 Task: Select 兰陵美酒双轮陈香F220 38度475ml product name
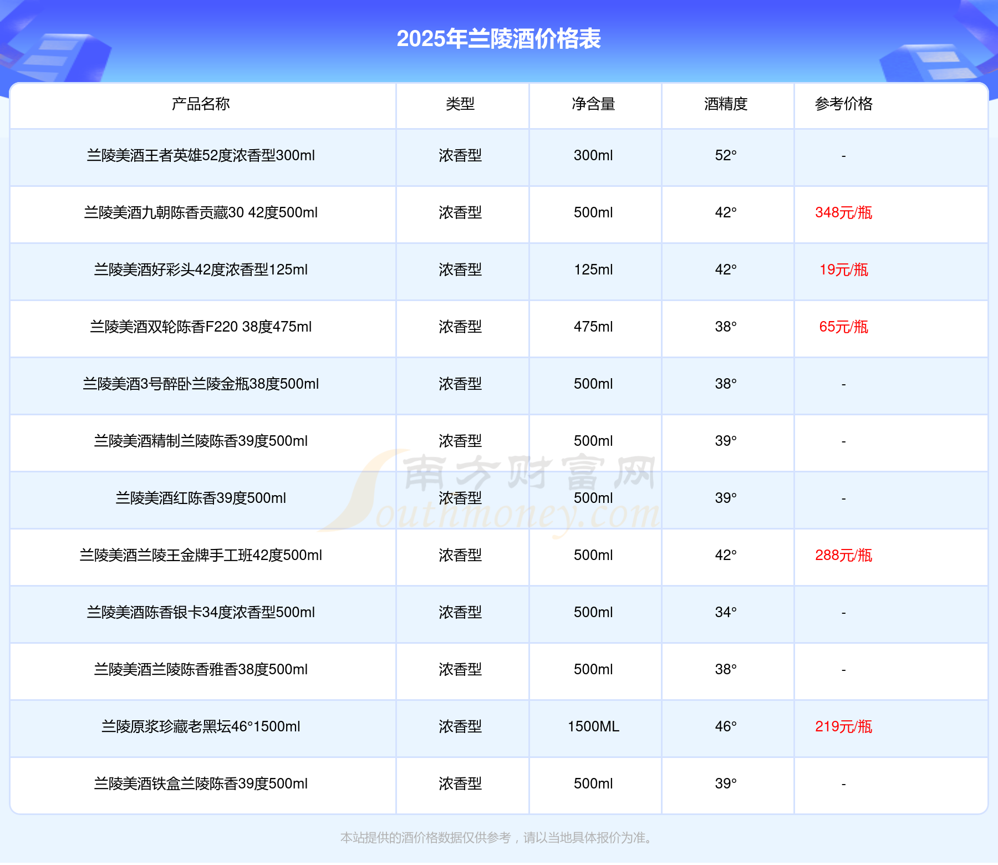pyautogui.click(x=201, y=327)
